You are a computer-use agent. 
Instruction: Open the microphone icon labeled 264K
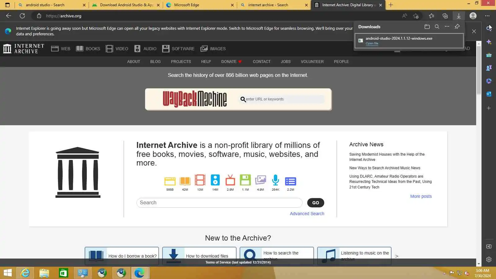276,183
